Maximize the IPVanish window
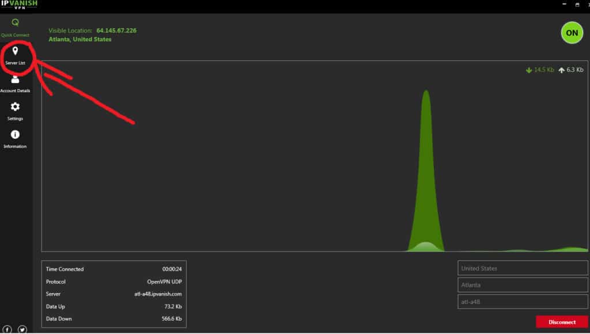Viewport: 590px width, 334px height. [577, 5]
